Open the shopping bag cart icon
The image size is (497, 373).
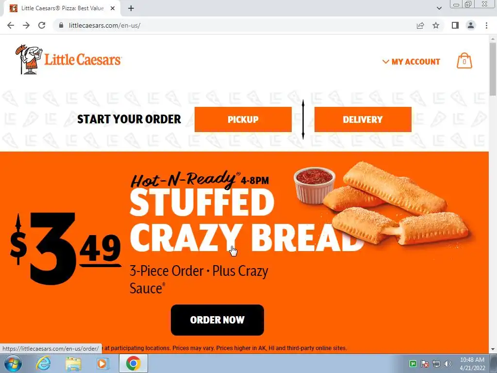pos(464,61)
